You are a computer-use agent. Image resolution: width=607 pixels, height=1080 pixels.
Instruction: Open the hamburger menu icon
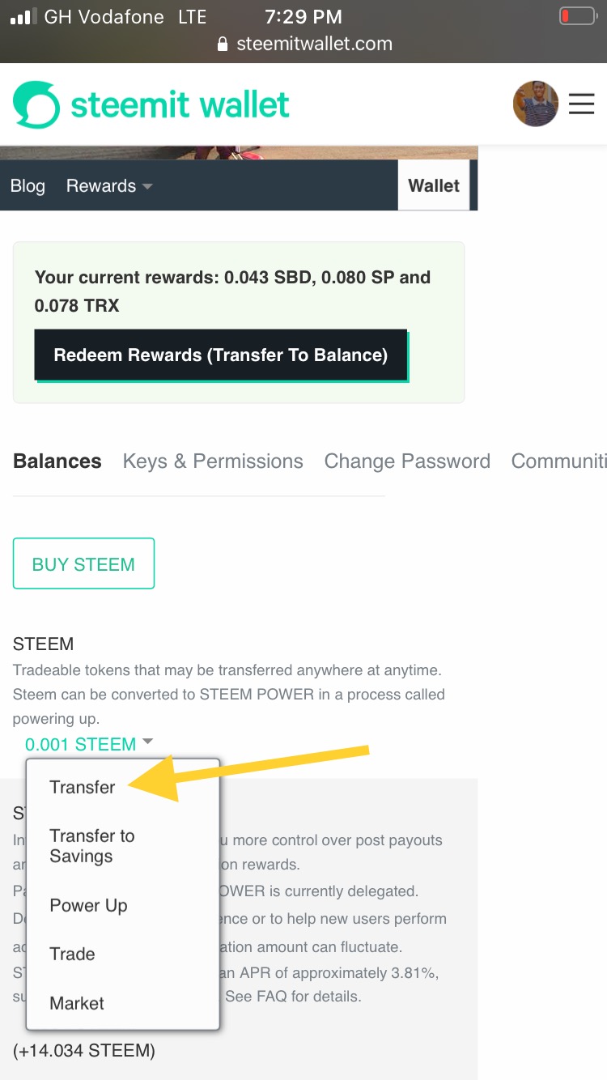point(581,104)
